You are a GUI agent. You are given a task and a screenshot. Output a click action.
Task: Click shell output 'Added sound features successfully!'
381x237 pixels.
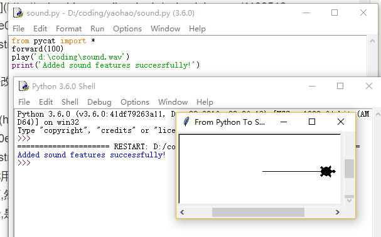click(92, 155)
